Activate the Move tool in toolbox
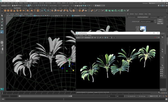168x102 pixels. pyautogui.click(x=2, y=25)
